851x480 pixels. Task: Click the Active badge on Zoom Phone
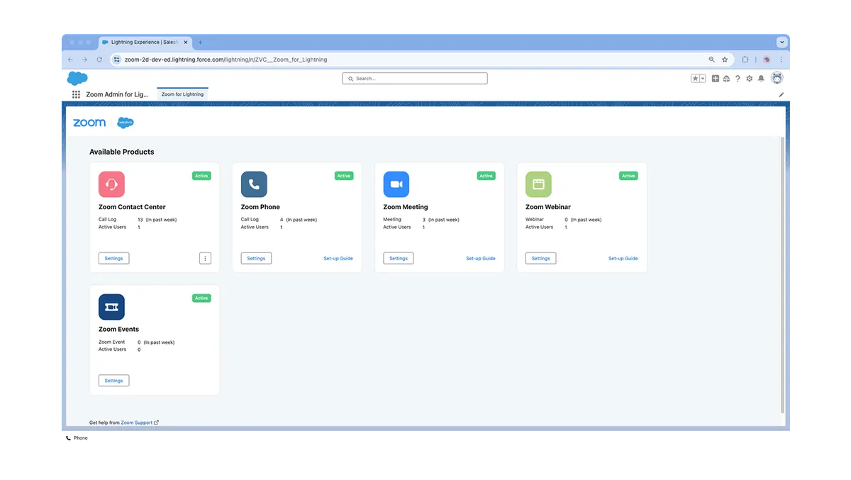pyautogui.click(x=344, y=176)
